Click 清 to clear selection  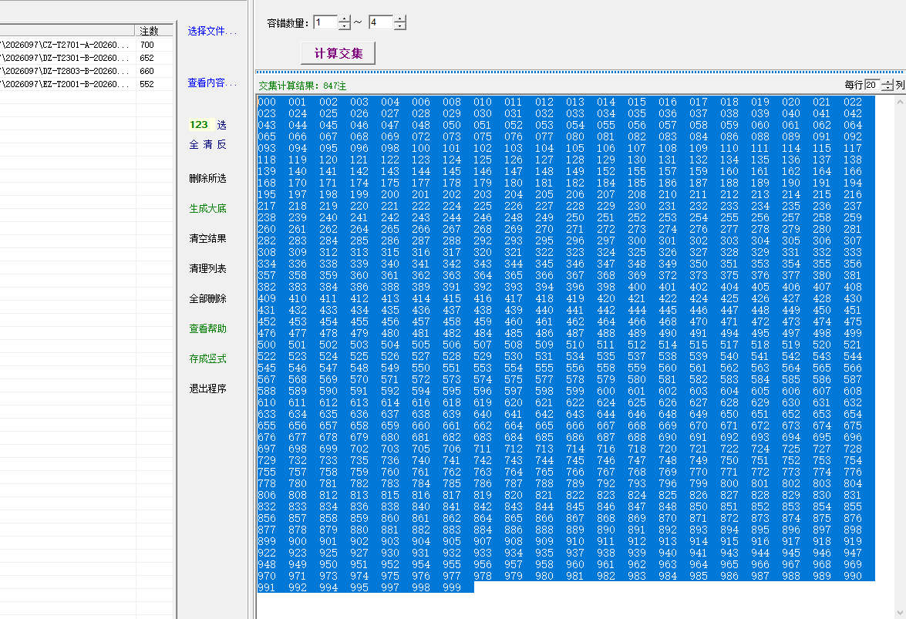pos(207,144)
